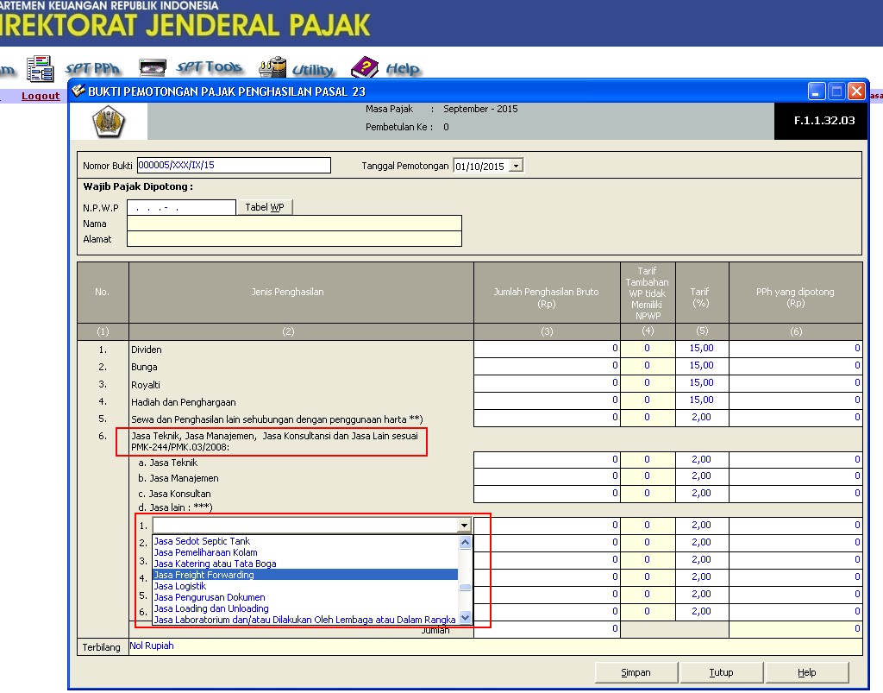Click Sewa dan Penghasilan lain bruto cell
883x693 pixels.
[547, 418]
